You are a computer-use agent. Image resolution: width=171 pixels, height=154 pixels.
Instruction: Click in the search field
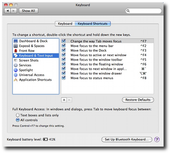[x=143, y=11]
